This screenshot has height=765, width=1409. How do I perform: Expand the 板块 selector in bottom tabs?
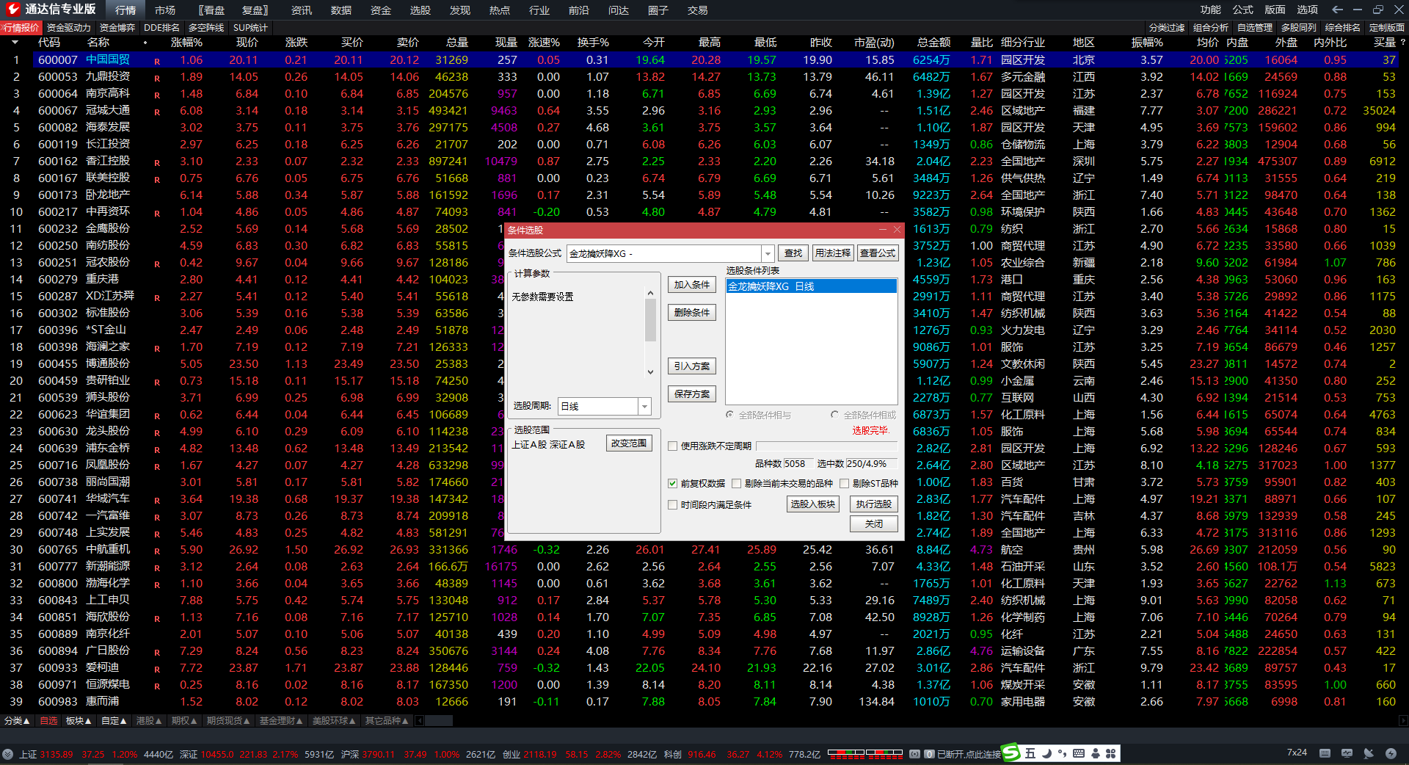coord(79,721)
